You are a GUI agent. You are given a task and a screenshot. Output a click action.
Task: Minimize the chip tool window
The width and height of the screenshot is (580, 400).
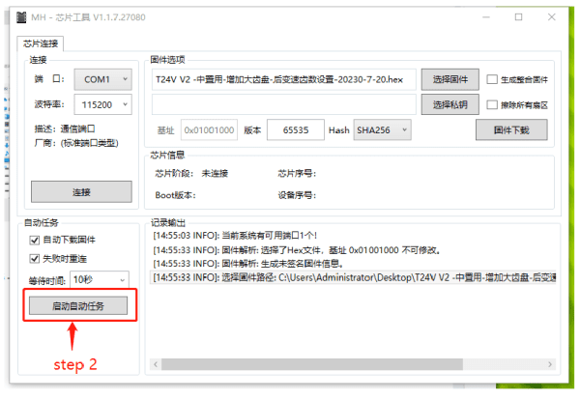[486, 17]
